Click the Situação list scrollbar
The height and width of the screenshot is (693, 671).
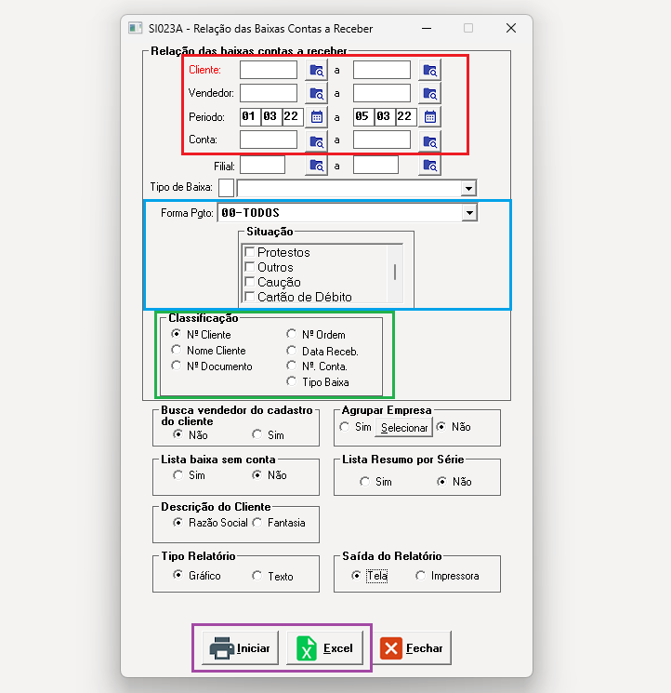[x=395, y=273]
